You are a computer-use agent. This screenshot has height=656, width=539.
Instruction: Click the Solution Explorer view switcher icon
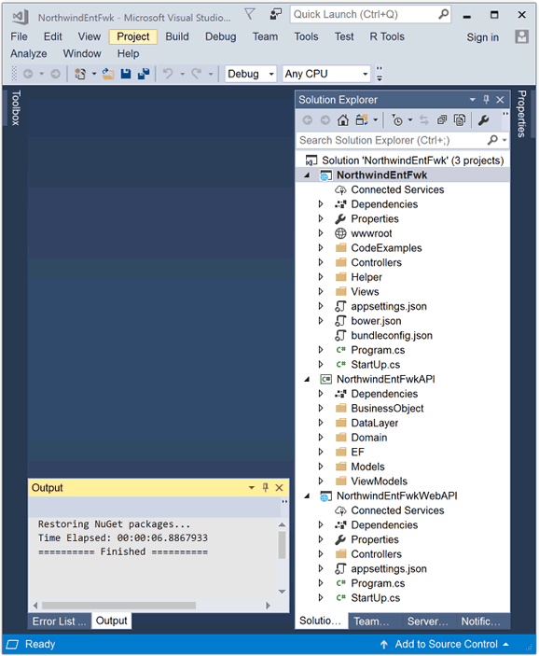(361, 120)
